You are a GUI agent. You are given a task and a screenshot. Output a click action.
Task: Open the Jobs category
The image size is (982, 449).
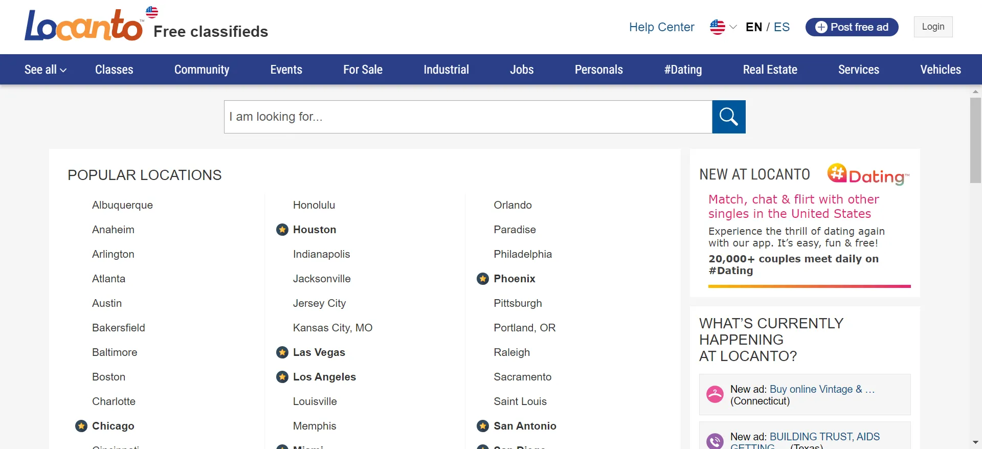point(522,70)
